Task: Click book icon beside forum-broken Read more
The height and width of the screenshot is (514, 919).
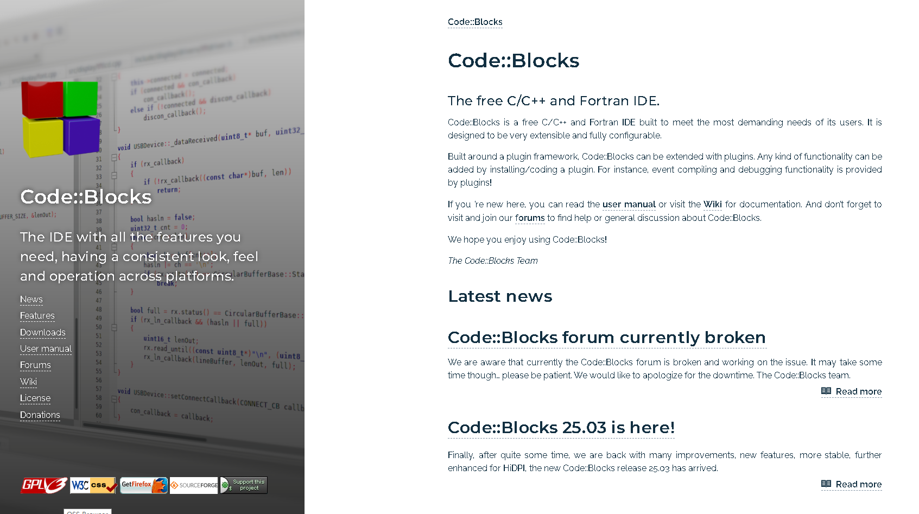Action: 826,391
